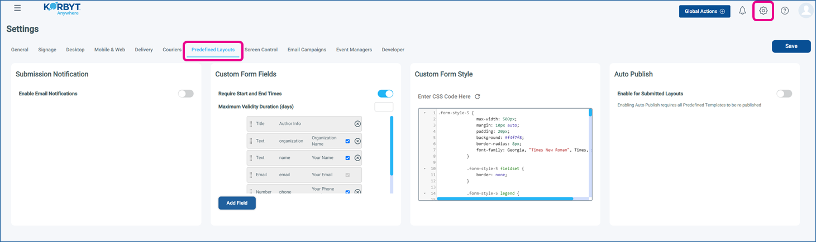
Task: Enable Auto Publish for Submitted Layouts
Action: point(784,94)
